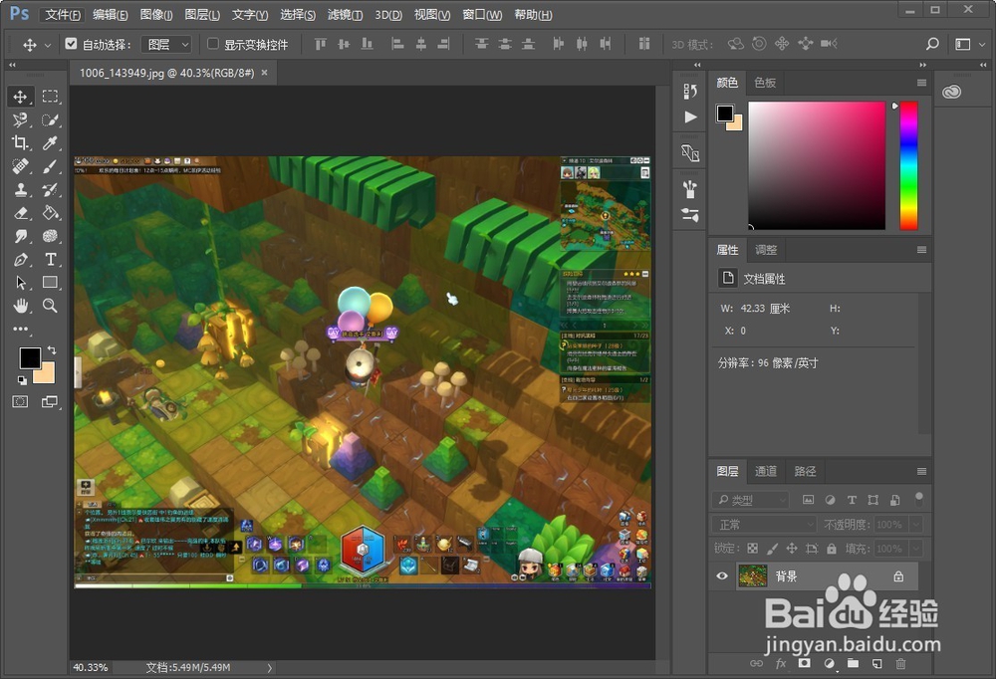Pick a hue on the rainbow slider
The height and width of the screenshot is (679, 996).
tap(908, 165)
